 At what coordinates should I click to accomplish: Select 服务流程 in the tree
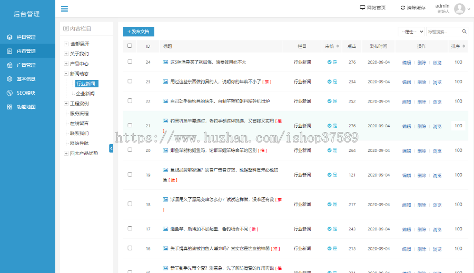pyautogui.click(x=79, y=114)
